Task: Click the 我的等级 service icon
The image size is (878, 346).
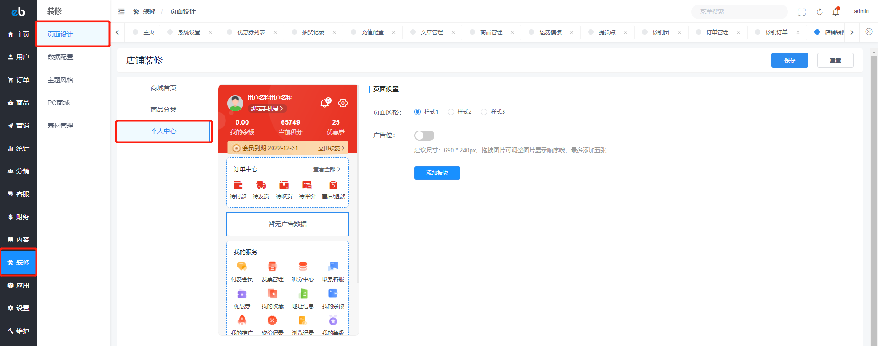Action: tap(333, 320)
